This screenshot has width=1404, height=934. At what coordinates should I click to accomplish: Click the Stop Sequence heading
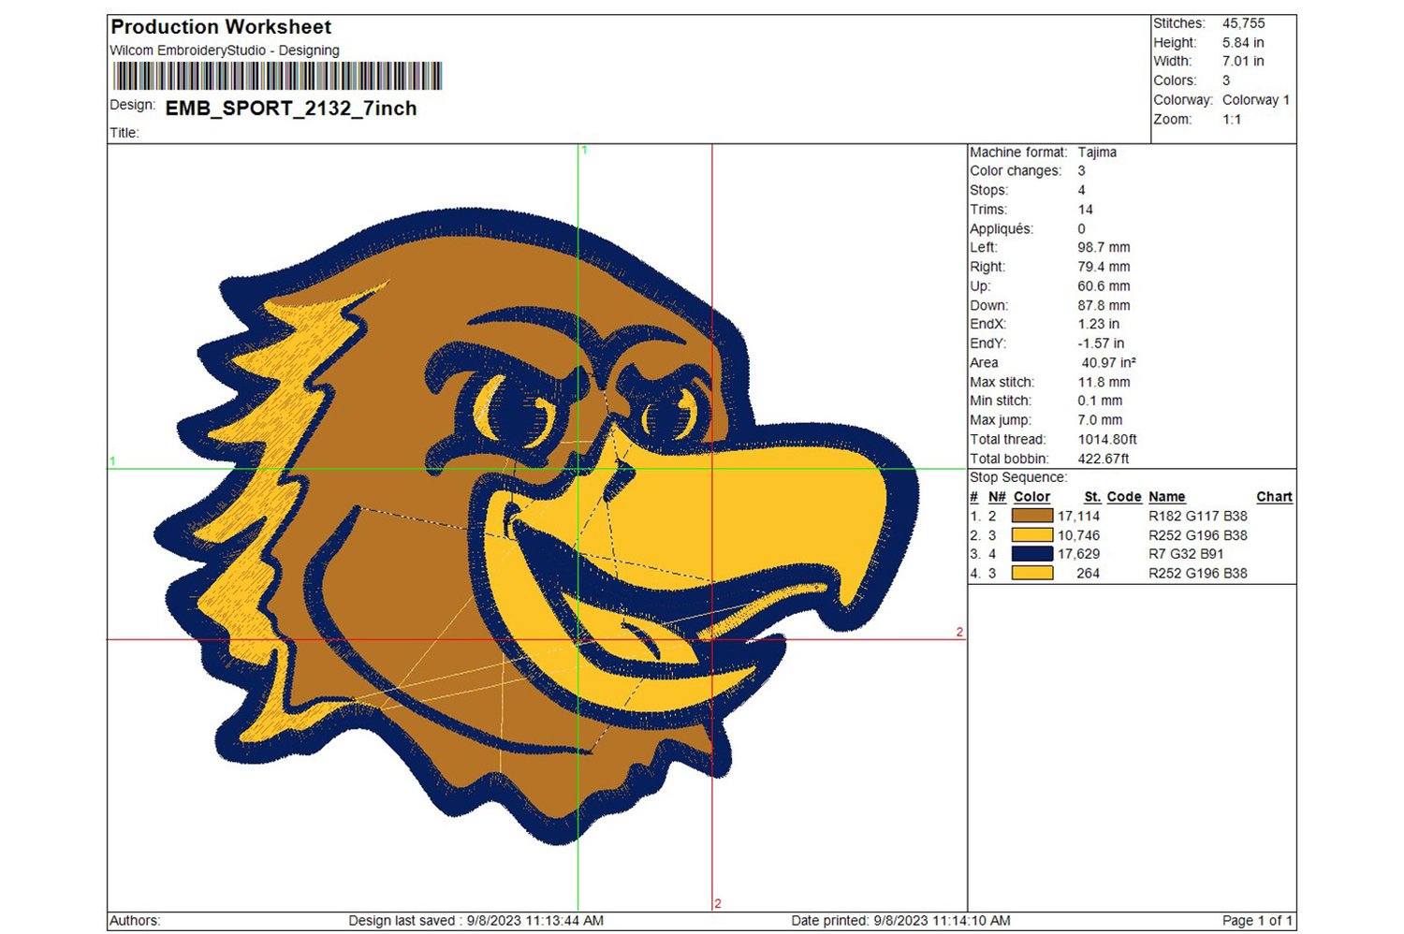click(1018, 477)
